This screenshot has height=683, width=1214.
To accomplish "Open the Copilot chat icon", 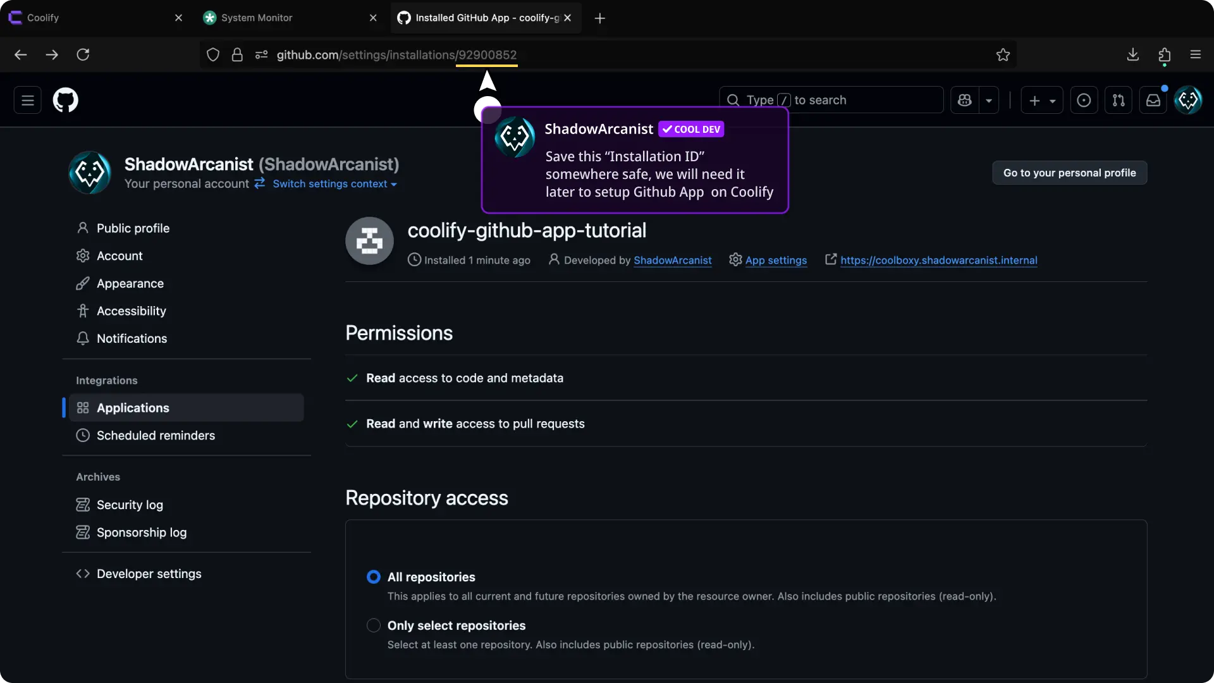I will pos(964,100).
